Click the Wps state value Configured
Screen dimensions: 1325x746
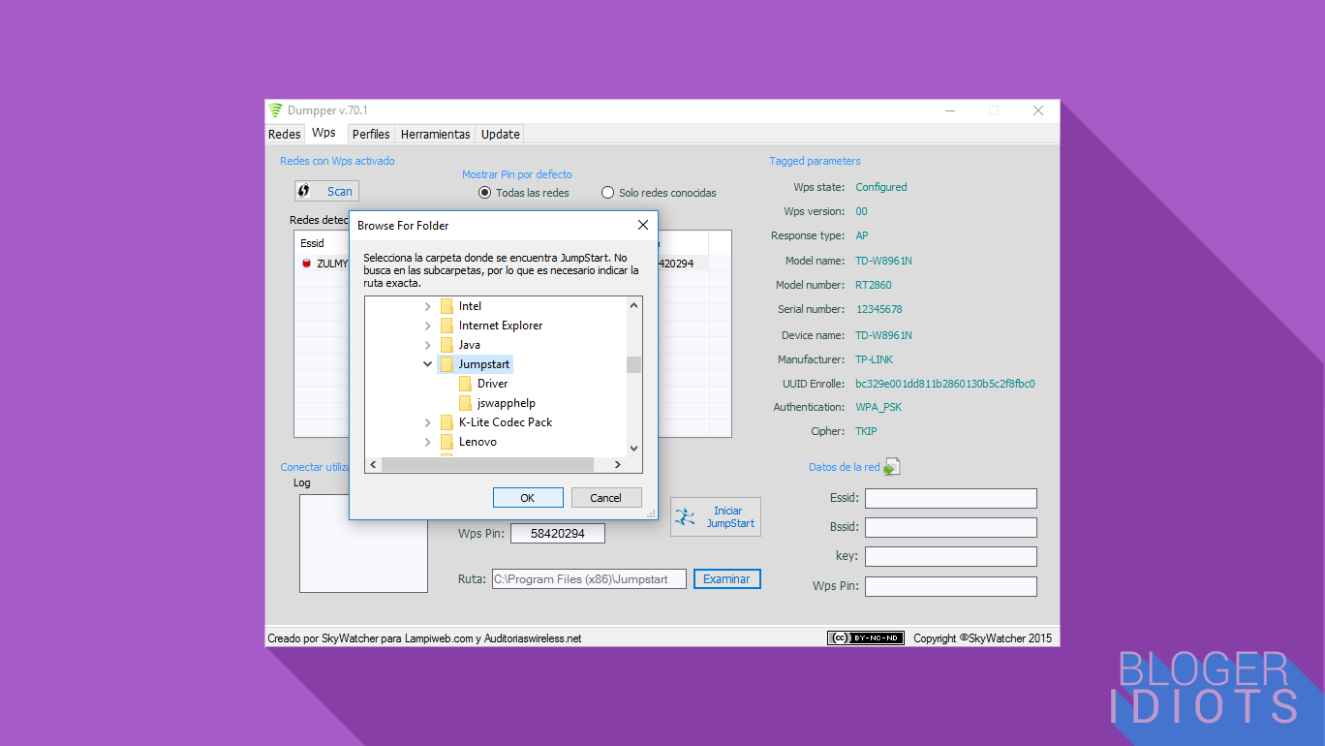pos(881,187)
